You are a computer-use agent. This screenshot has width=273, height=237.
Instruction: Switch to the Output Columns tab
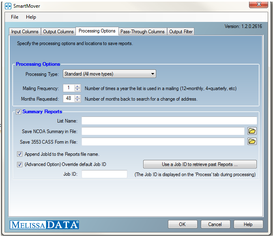[58, 32]
